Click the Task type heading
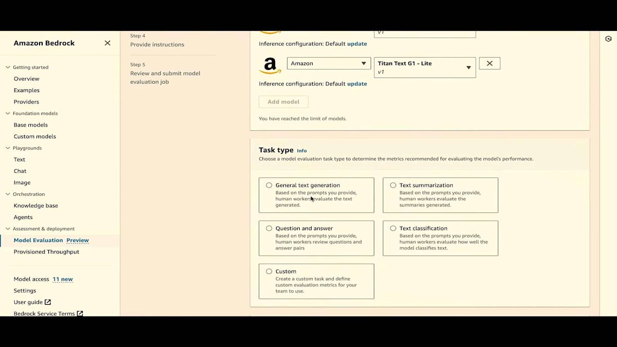617x347 pixels. coord(276,150)
